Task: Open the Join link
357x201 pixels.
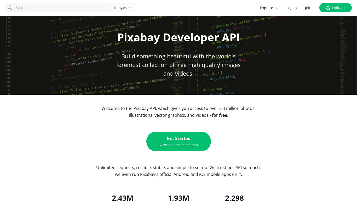Action: (308, 8)
